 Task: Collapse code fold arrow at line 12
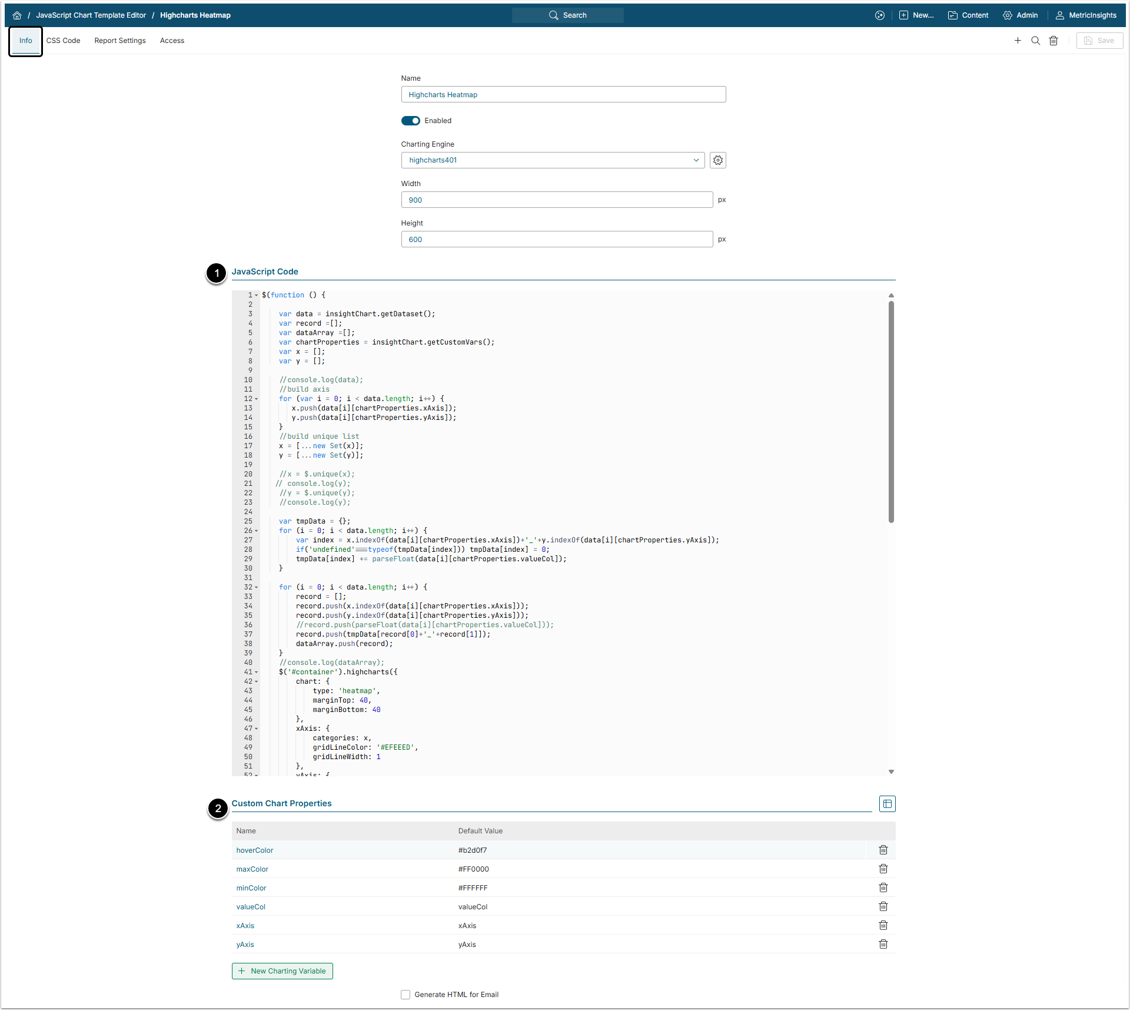[257, 399]
